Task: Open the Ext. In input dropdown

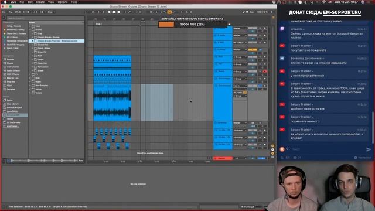Action: click(x=240, y=86)
